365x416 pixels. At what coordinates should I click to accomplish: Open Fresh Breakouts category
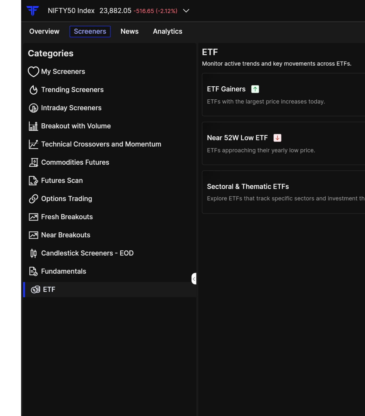[67, 217]
